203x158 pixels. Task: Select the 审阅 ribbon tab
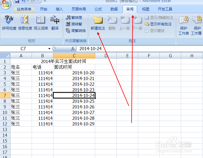click(130, 9)
